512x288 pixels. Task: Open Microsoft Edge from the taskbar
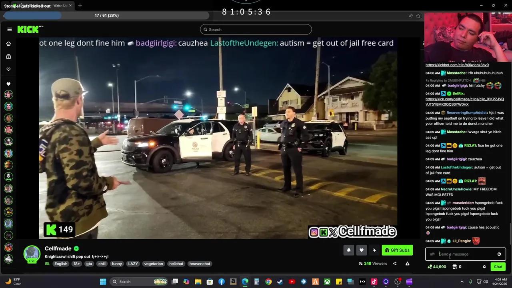245,282
